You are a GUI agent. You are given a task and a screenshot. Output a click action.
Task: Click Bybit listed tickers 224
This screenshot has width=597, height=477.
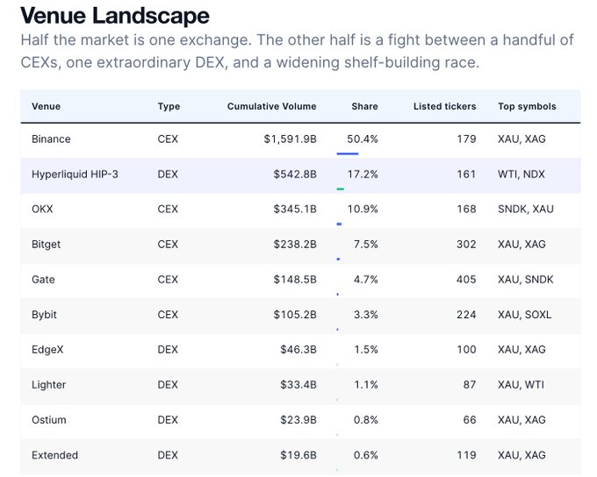[x=466, y=315]
